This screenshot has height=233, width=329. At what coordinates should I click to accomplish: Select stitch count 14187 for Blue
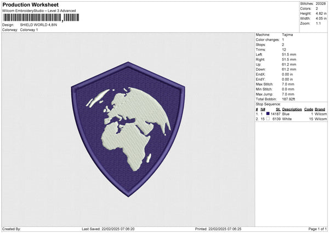tap(275, 114)
